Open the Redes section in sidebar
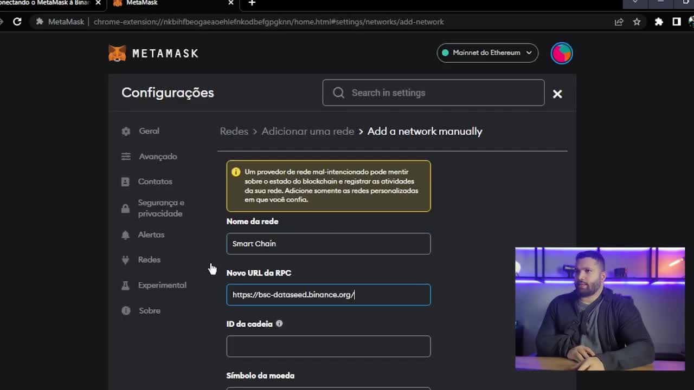The width and height of the screenshot is (694, 390). [149, 260]
